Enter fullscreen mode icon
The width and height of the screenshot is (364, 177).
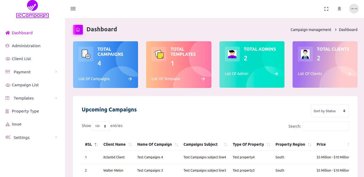326,9
